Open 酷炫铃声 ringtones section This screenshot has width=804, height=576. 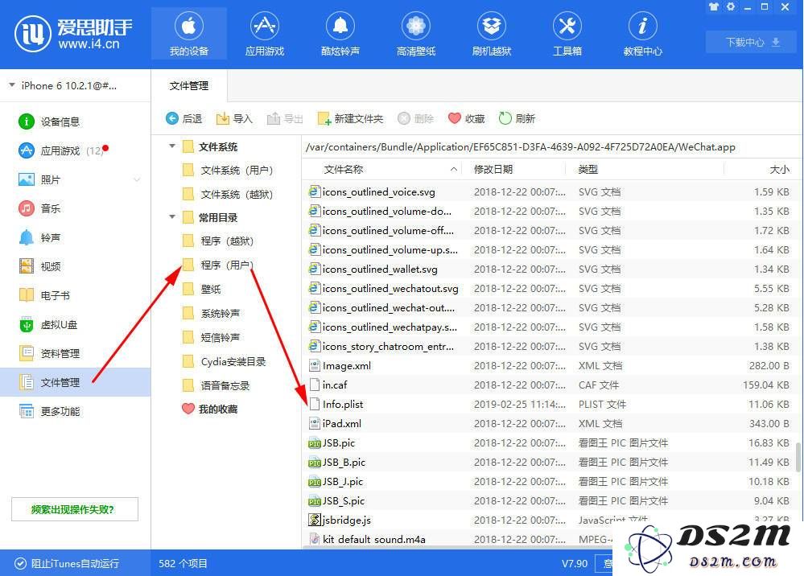pos(340,34)
